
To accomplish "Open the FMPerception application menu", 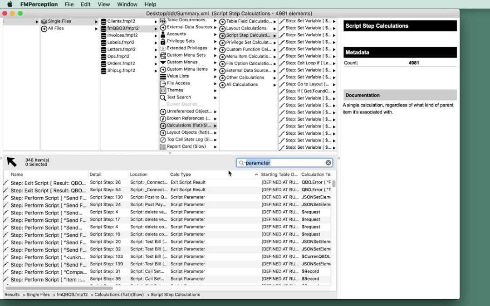I will [x=39, y=5].
